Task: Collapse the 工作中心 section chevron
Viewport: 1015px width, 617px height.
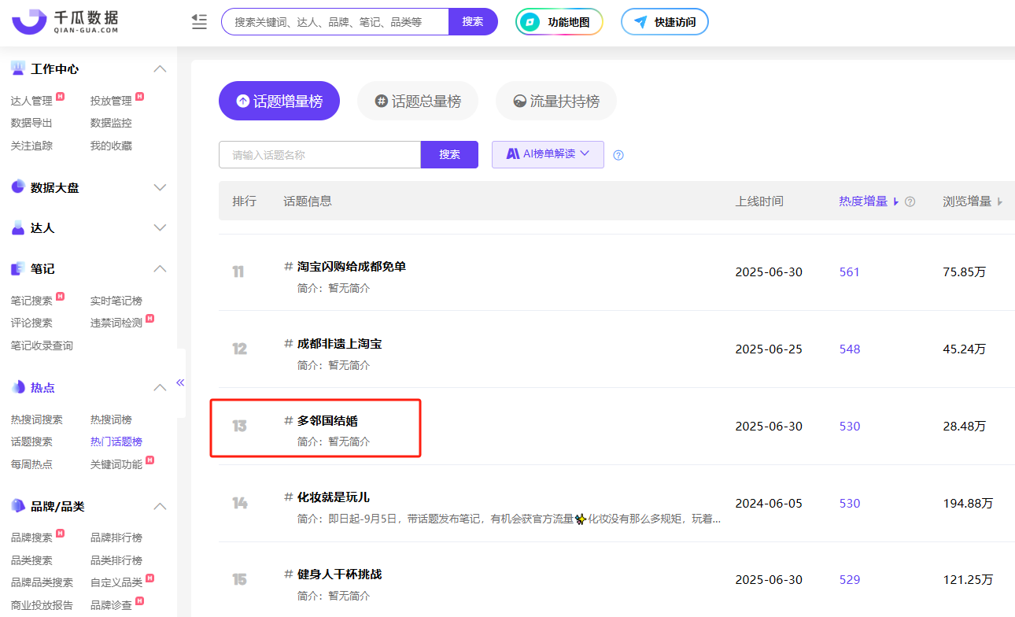Action: [x=160, y=68]
